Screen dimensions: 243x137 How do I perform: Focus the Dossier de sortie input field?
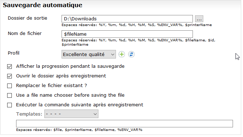pyautogui.click(x=127, y=19)
